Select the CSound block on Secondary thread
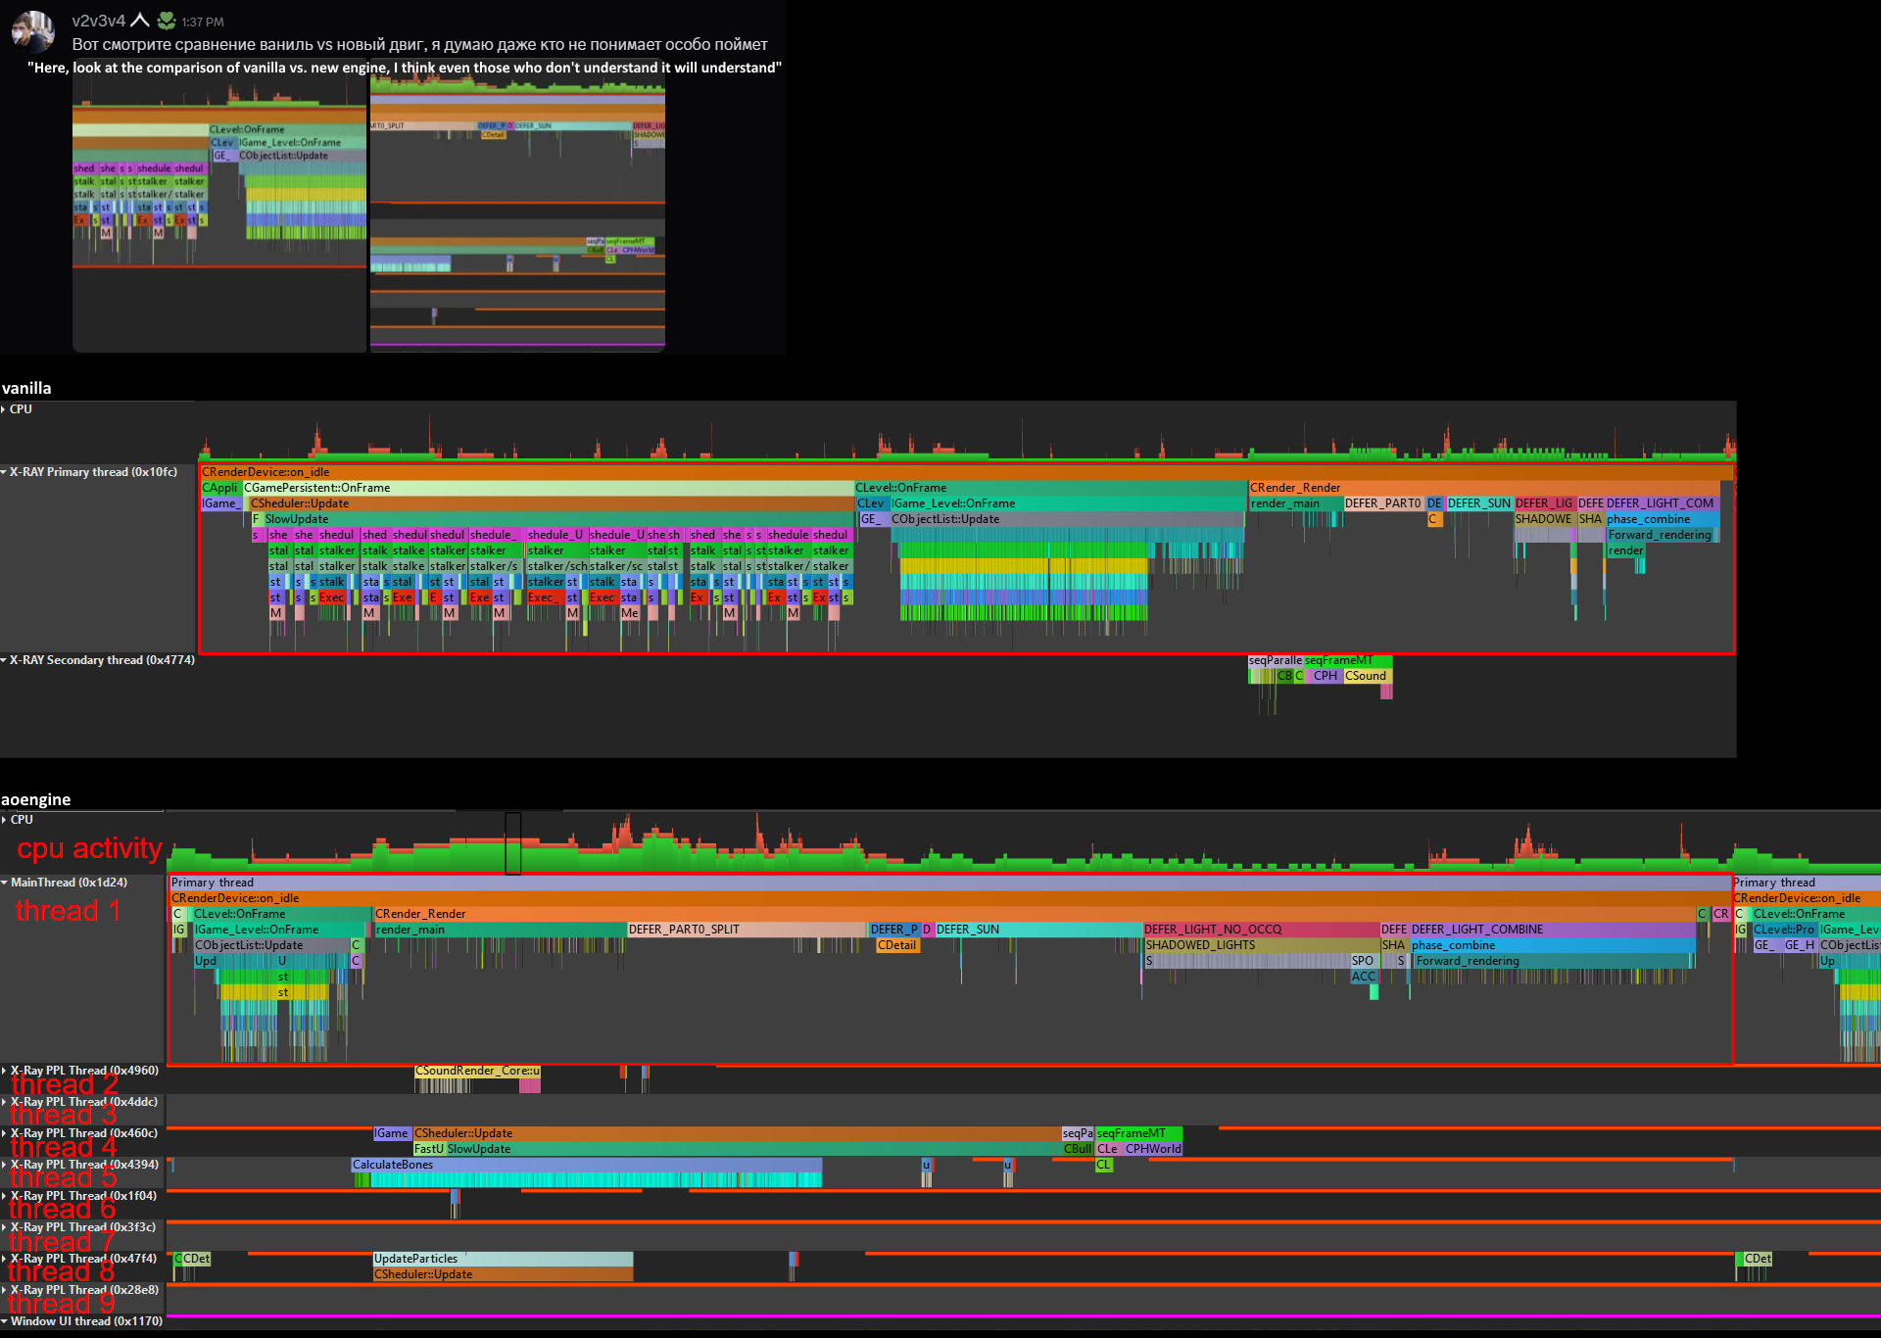 pos(1367,676)
